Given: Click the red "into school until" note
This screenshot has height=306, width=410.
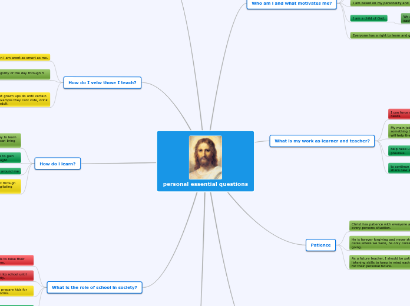Looking at the screenshot, I should click(x=16, y=275).
